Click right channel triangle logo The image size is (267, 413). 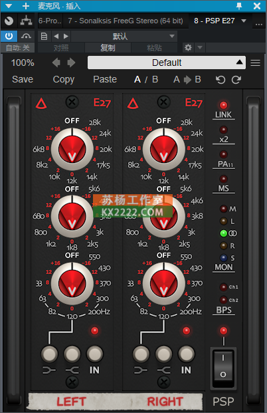(x=133, y=104)
